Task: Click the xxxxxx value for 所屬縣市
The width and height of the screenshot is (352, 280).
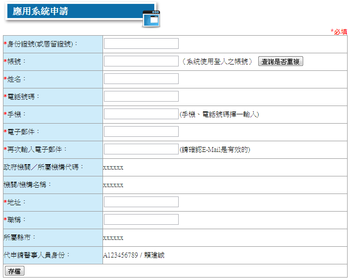Action: click(113, 238)
